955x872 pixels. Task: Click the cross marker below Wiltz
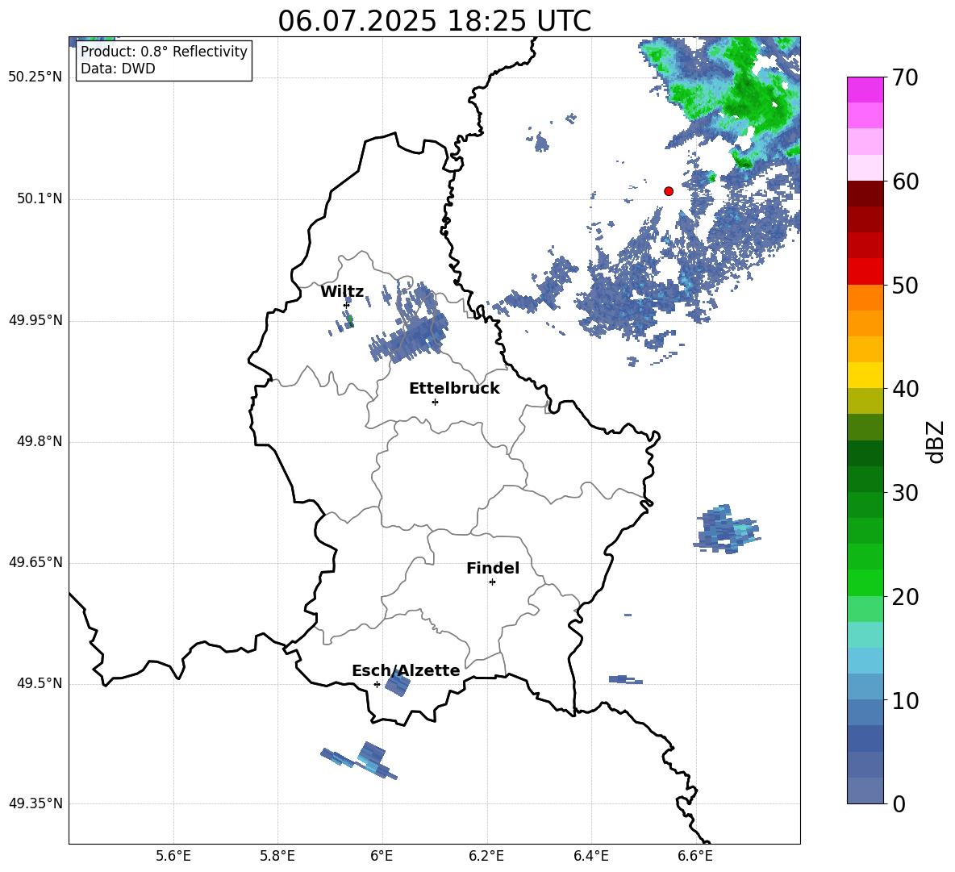coord(347,305)
